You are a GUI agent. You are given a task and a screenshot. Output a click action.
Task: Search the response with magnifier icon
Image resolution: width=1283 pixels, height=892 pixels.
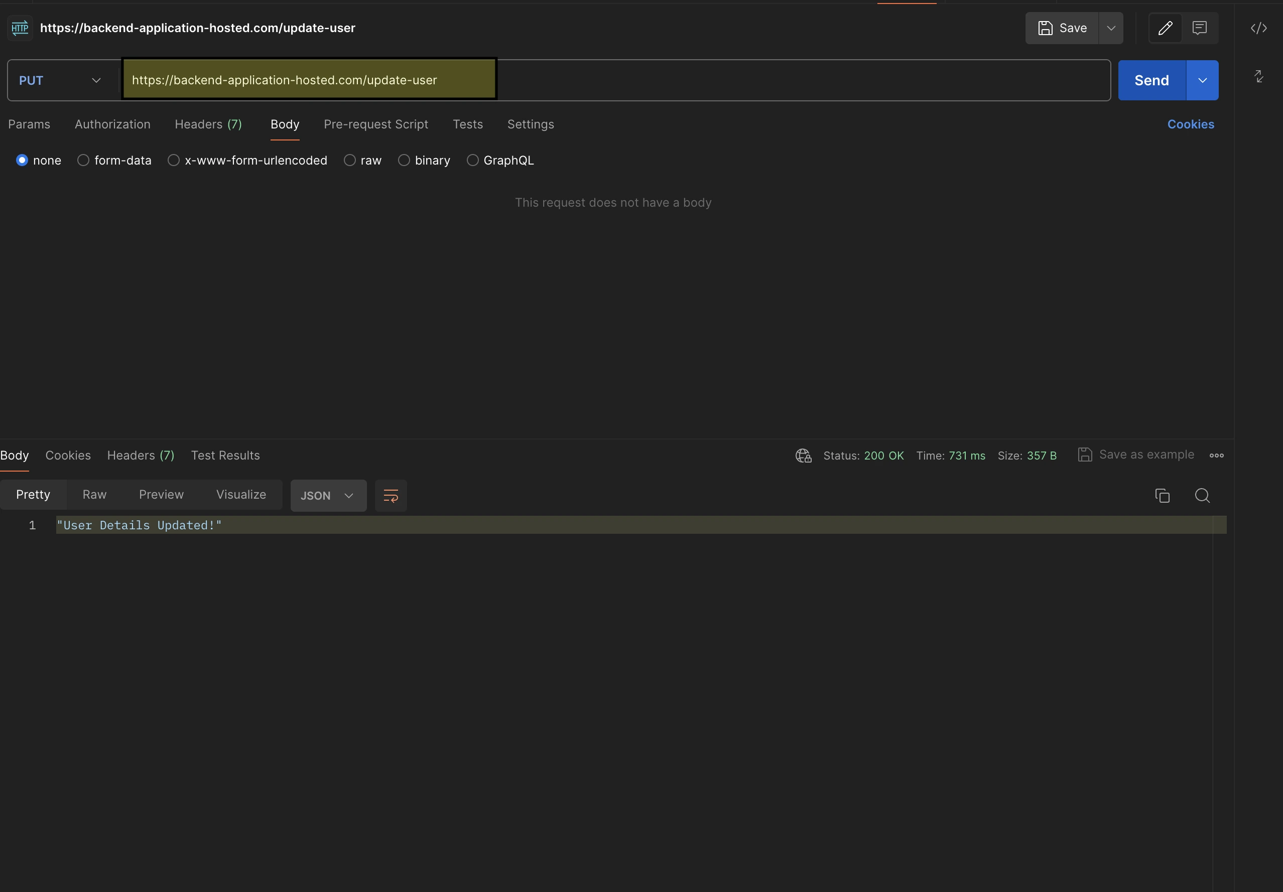tap(1203, 496)
